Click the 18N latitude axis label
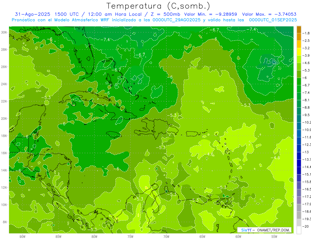Viewport: 311px width, 240px height. pos(4,136)
